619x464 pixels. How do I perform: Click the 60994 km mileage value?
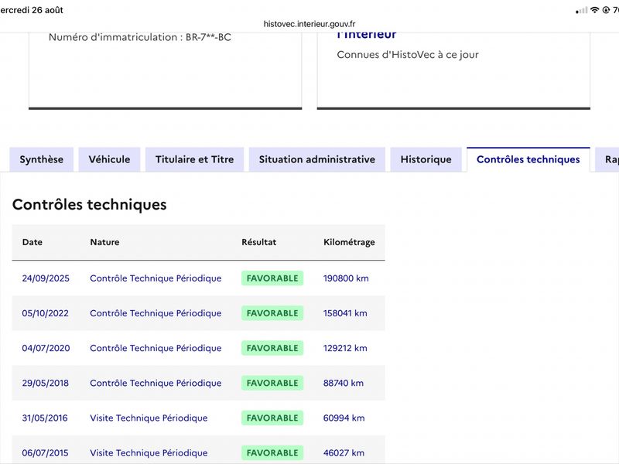click(344, 418)
